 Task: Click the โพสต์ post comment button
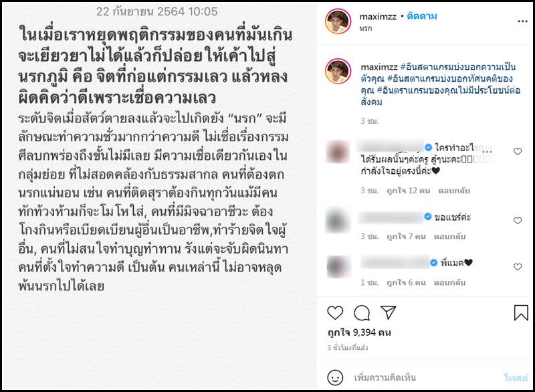(516, 377)
